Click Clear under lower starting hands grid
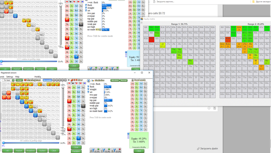271x153 pixels. [54, 151]
